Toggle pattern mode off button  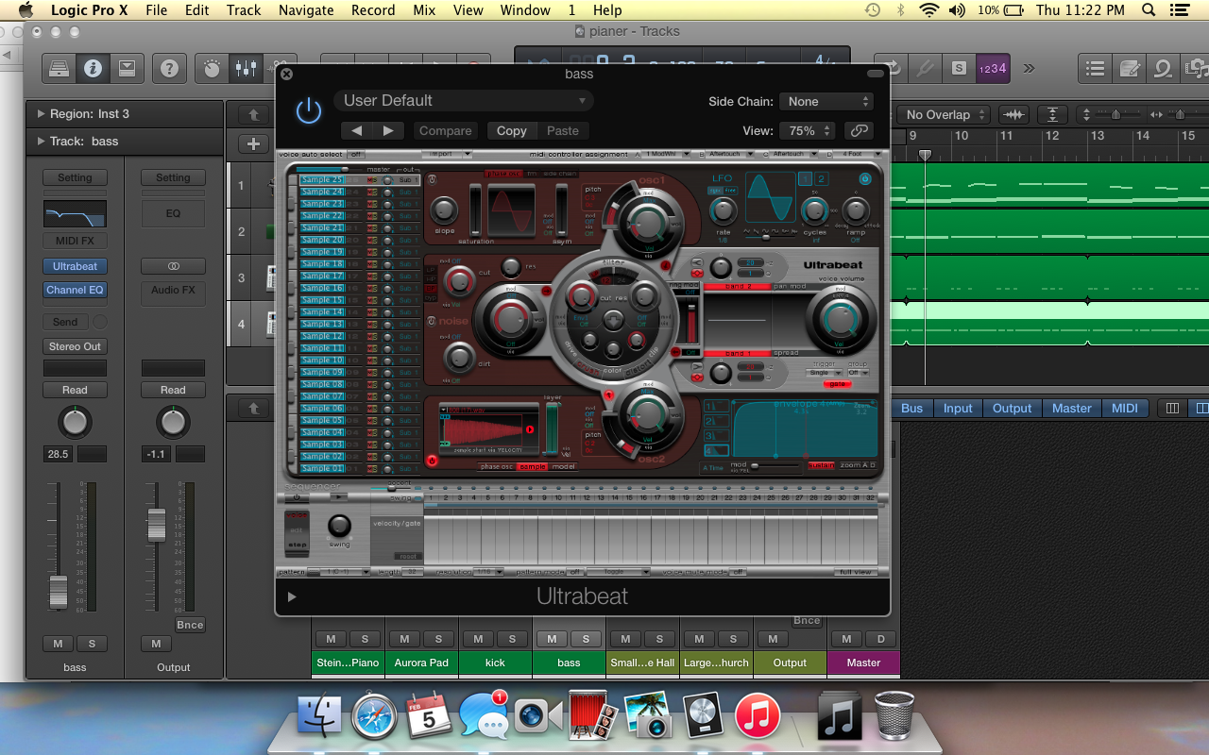[573, 572]
